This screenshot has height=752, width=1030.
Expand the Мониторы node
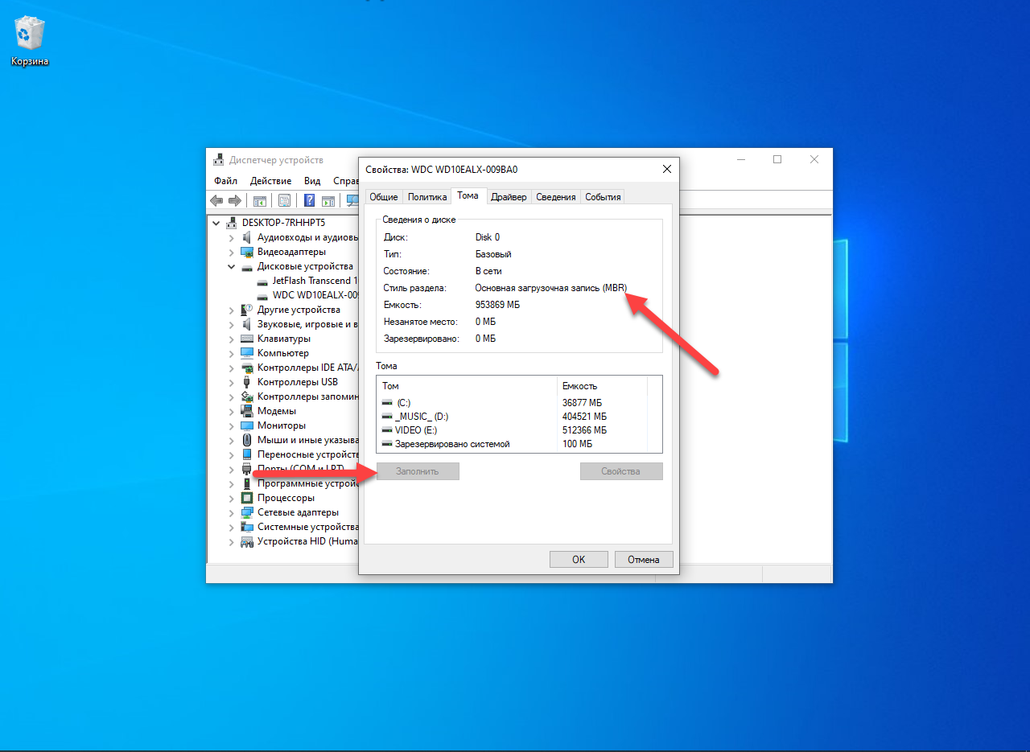coord(232,425)
